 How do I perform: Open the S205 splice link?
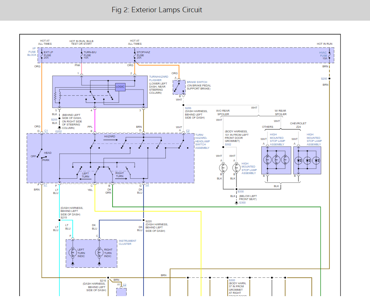[54, 120]
